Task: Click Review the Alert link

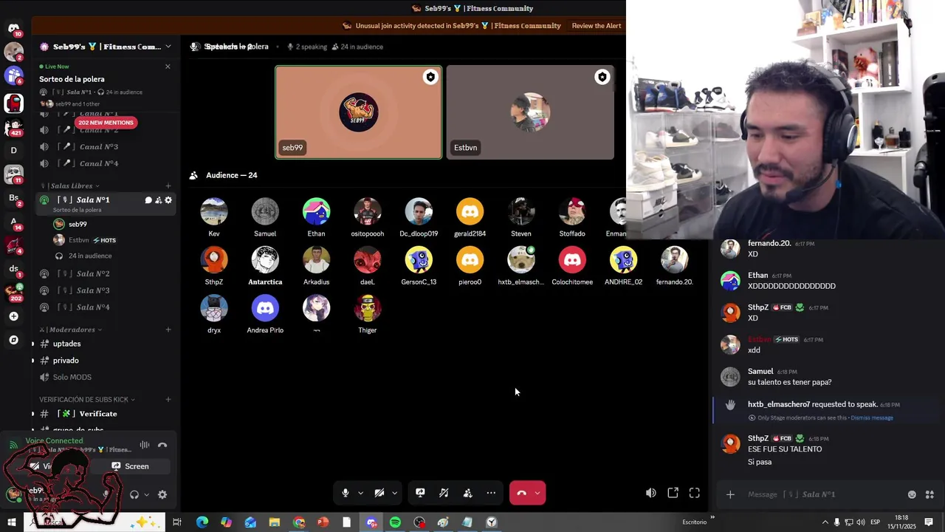Action: coord(597,26)
